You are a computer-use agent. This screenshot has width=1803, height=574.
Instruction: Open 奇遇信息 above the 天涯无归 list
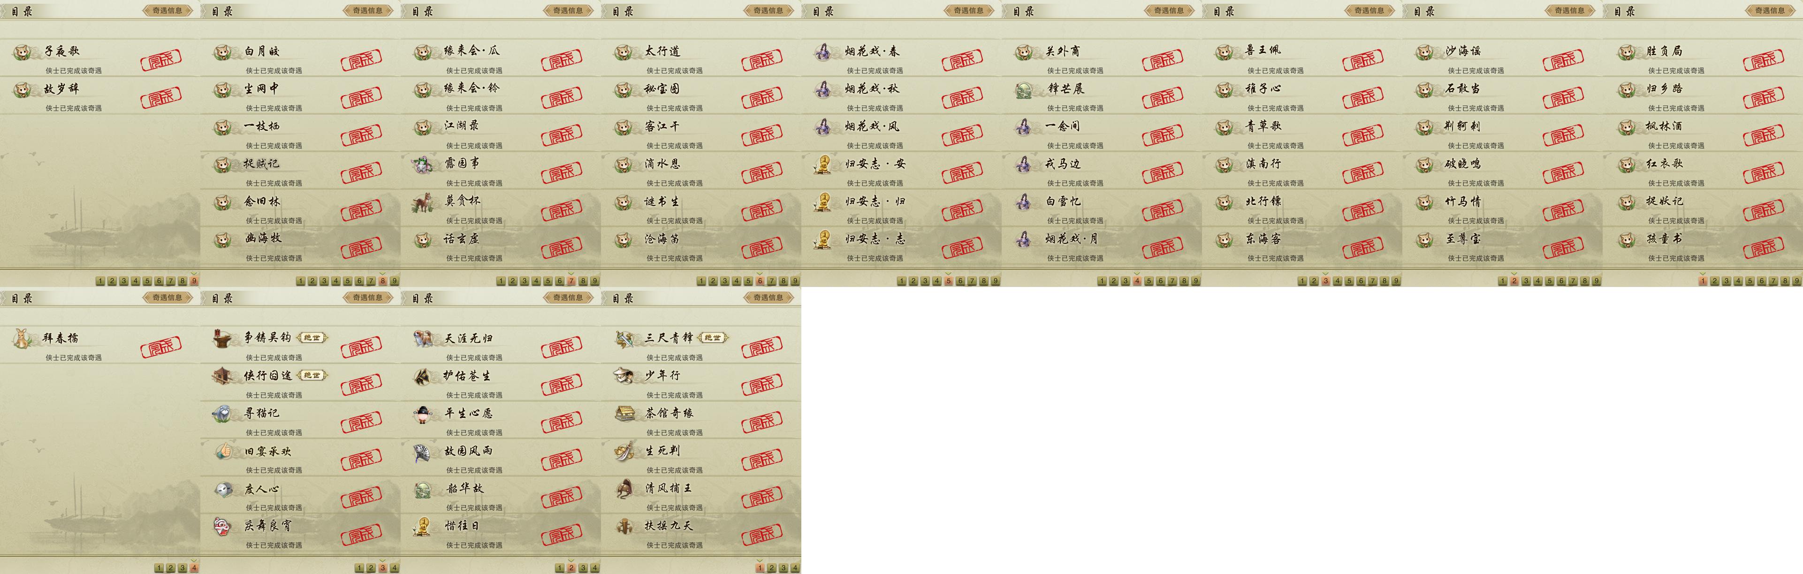(568, 297)
